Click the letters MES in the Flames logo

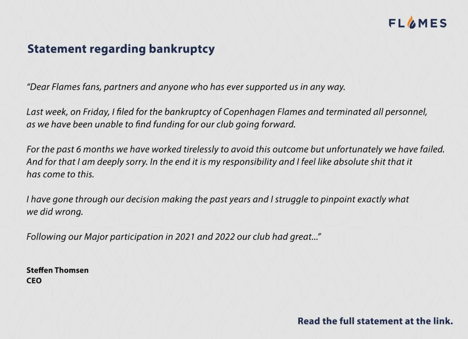[432, 24]
